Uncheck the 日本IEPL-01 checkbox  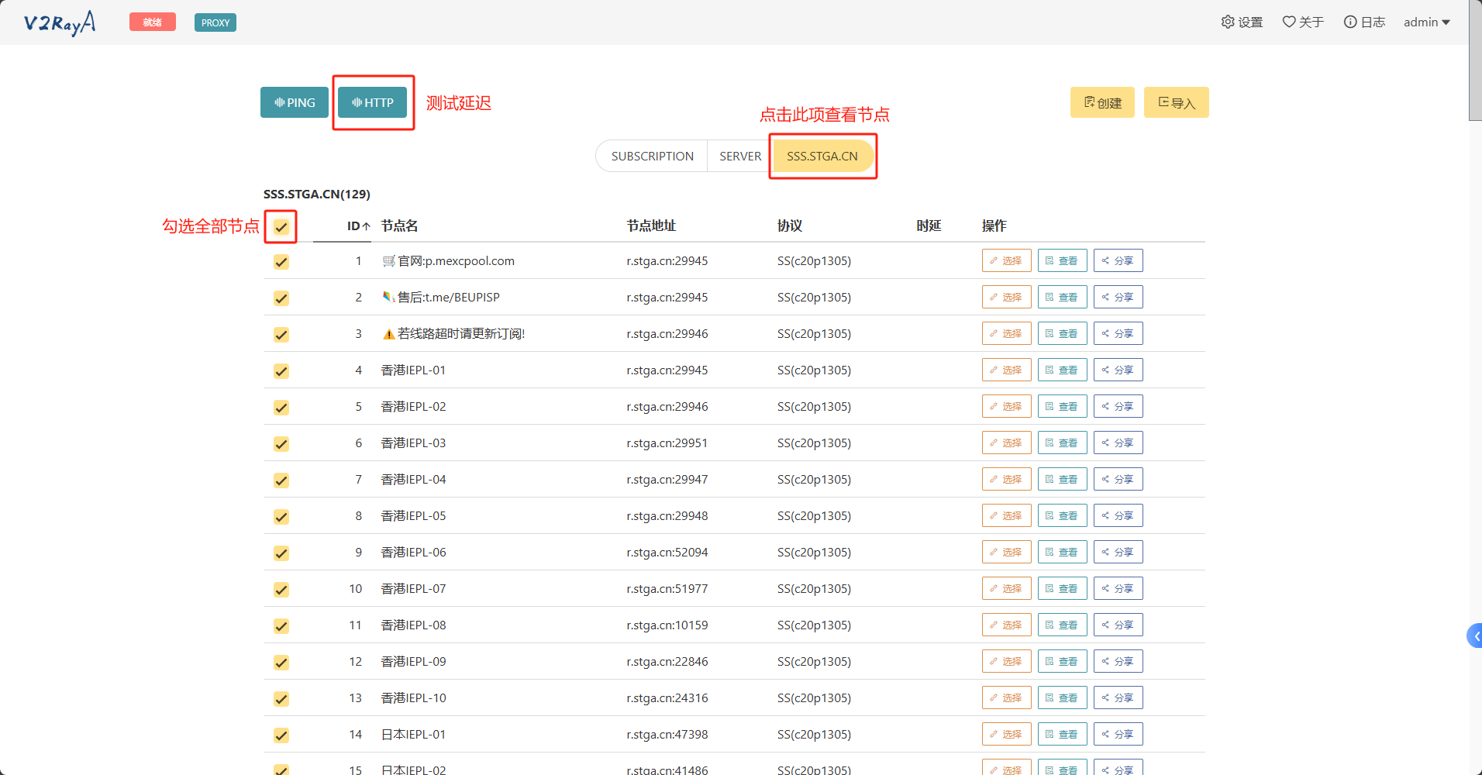[x=281, y=735]
